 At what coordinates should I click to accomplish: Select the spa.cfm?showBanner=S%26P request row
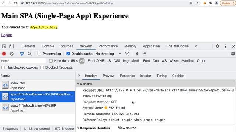[x=38, y=108]
